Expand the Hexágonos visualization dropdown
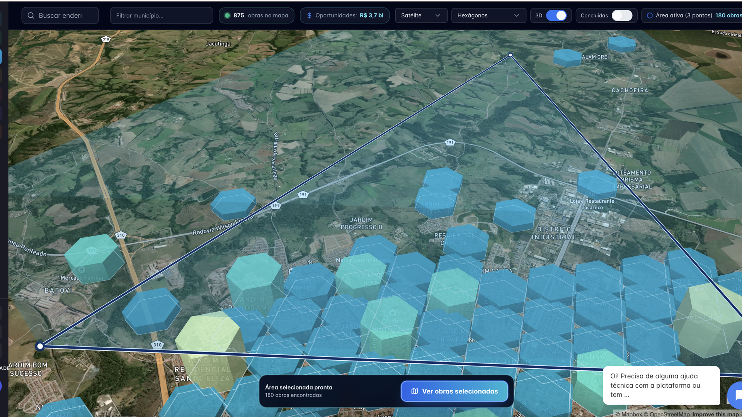This screenshot has width=742, height=417. point(488,15)
